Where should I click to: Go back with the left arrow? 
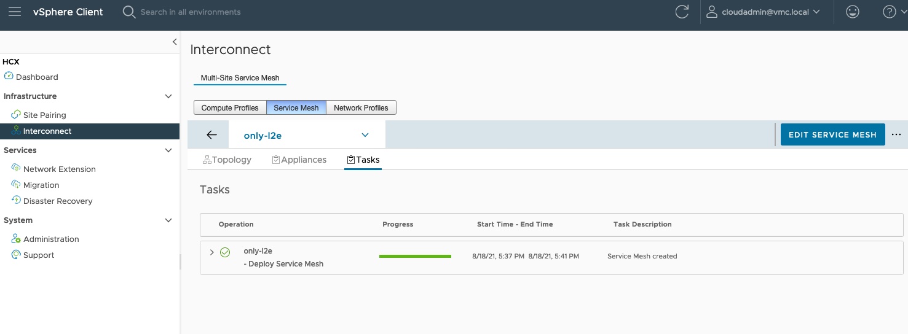[x=211, y=134]
